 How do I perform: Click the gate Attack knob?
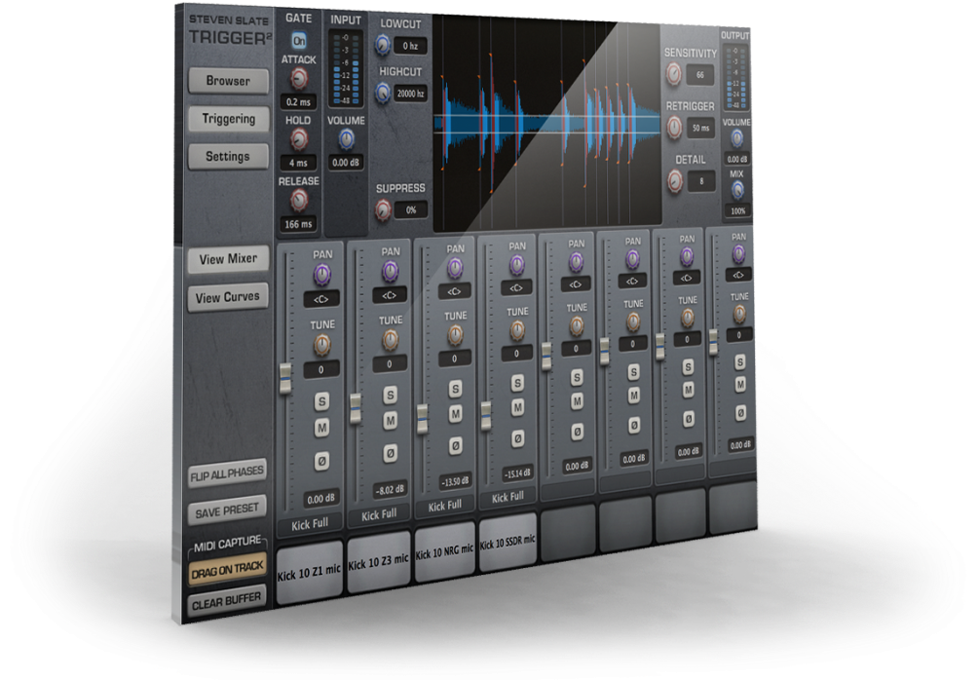pyautogui.click(x=299, y=79)
